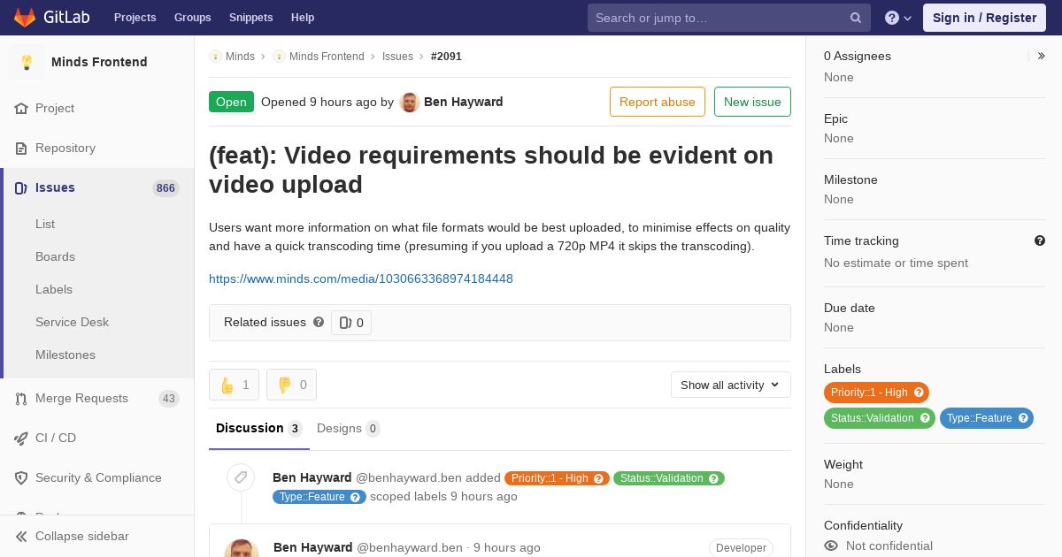Click the New issue button
The image size is (1062, 557).
pyautogui.click(x=752, y=102)
